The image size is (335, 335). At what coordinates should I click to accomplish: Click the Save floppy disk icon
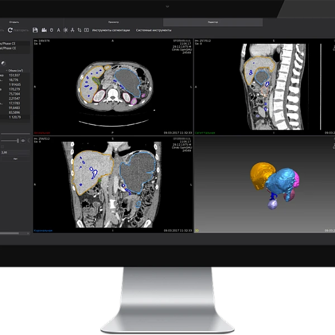click(x=36, y=30)
